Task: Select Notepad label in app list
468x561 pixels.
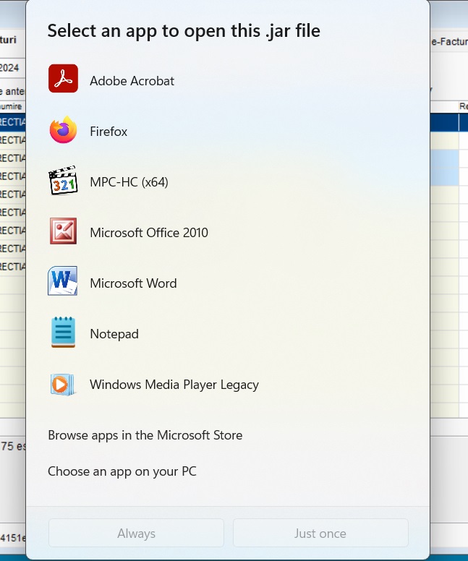Action: click(114, 334)
